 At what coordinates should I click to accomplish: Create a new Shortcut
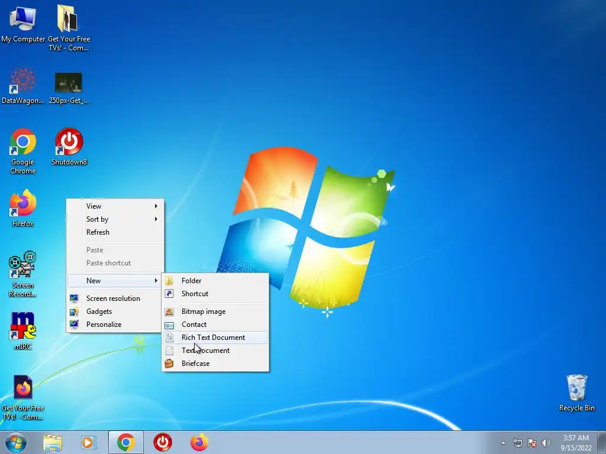coord(215,294)
